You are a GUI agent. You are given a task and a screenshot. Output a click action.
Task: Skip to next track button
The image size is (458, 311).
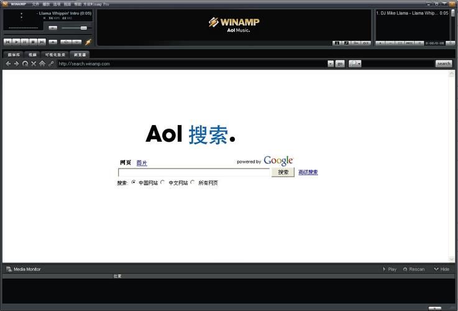pyautogui.click(x=42, y=42)
